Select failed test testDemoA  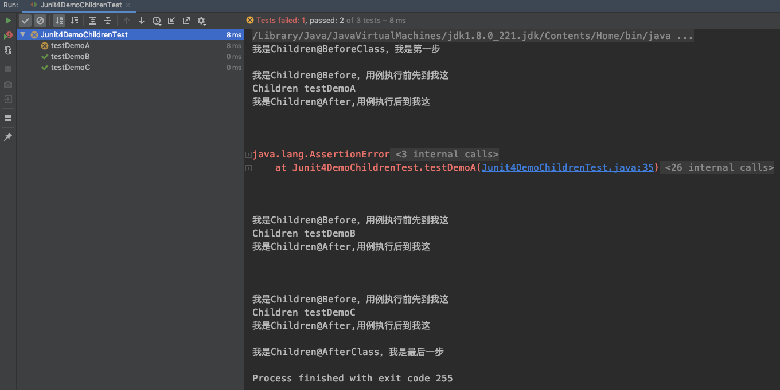(71, 46)
